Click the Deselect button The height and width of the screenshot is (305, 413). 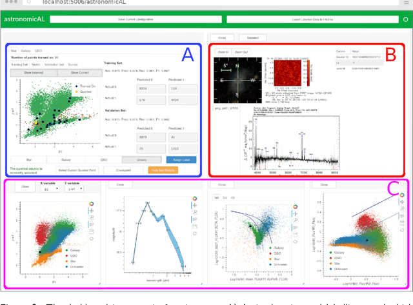point(252,38)
